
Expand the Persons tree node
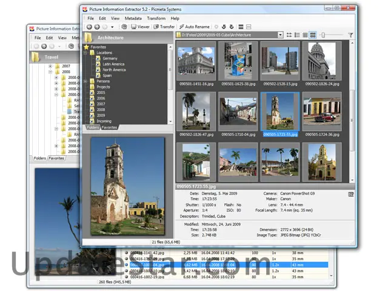[87, 81]
